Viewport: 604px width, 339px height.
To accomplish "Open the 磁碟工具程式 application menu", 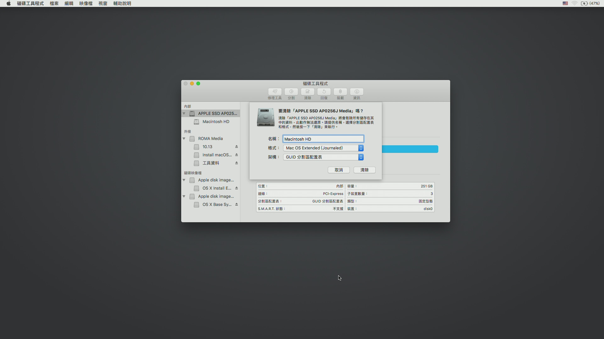I will pyautogui.click(x=30, y=3).
